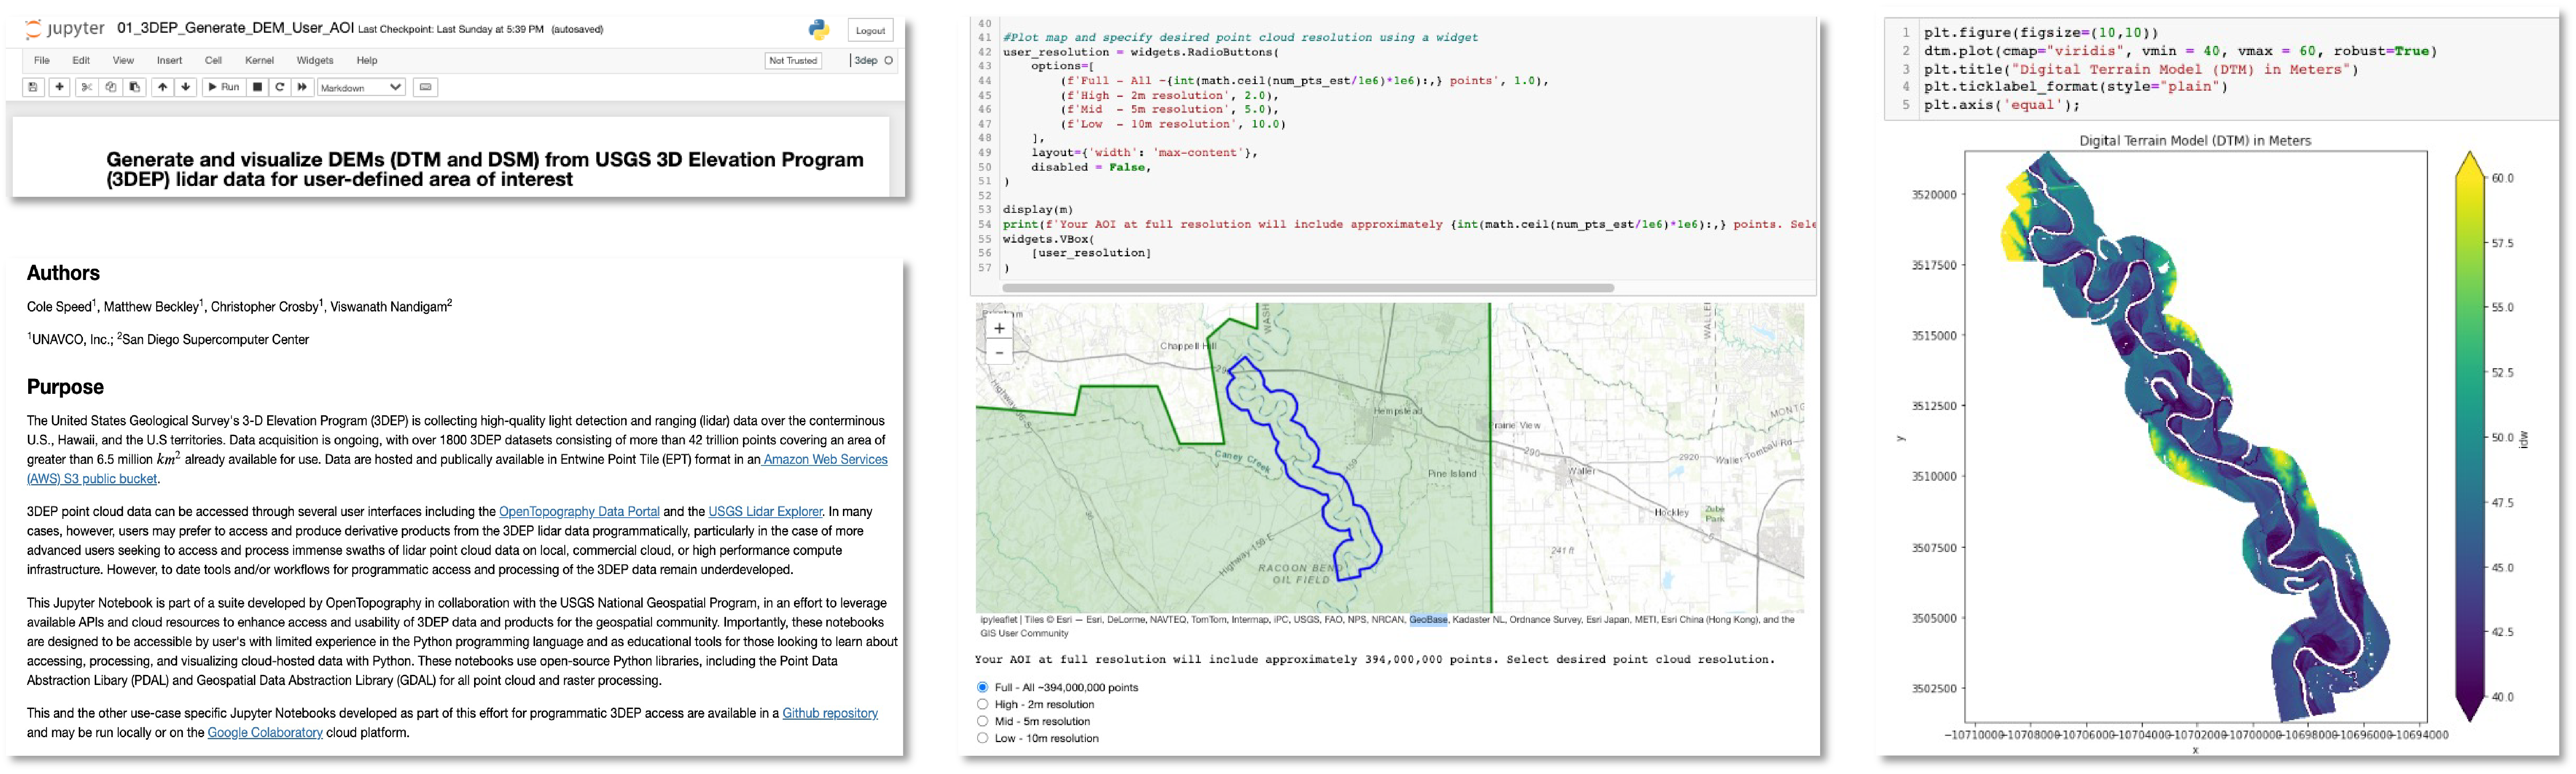Click the save and checkpoint icon

pos(33,87)
